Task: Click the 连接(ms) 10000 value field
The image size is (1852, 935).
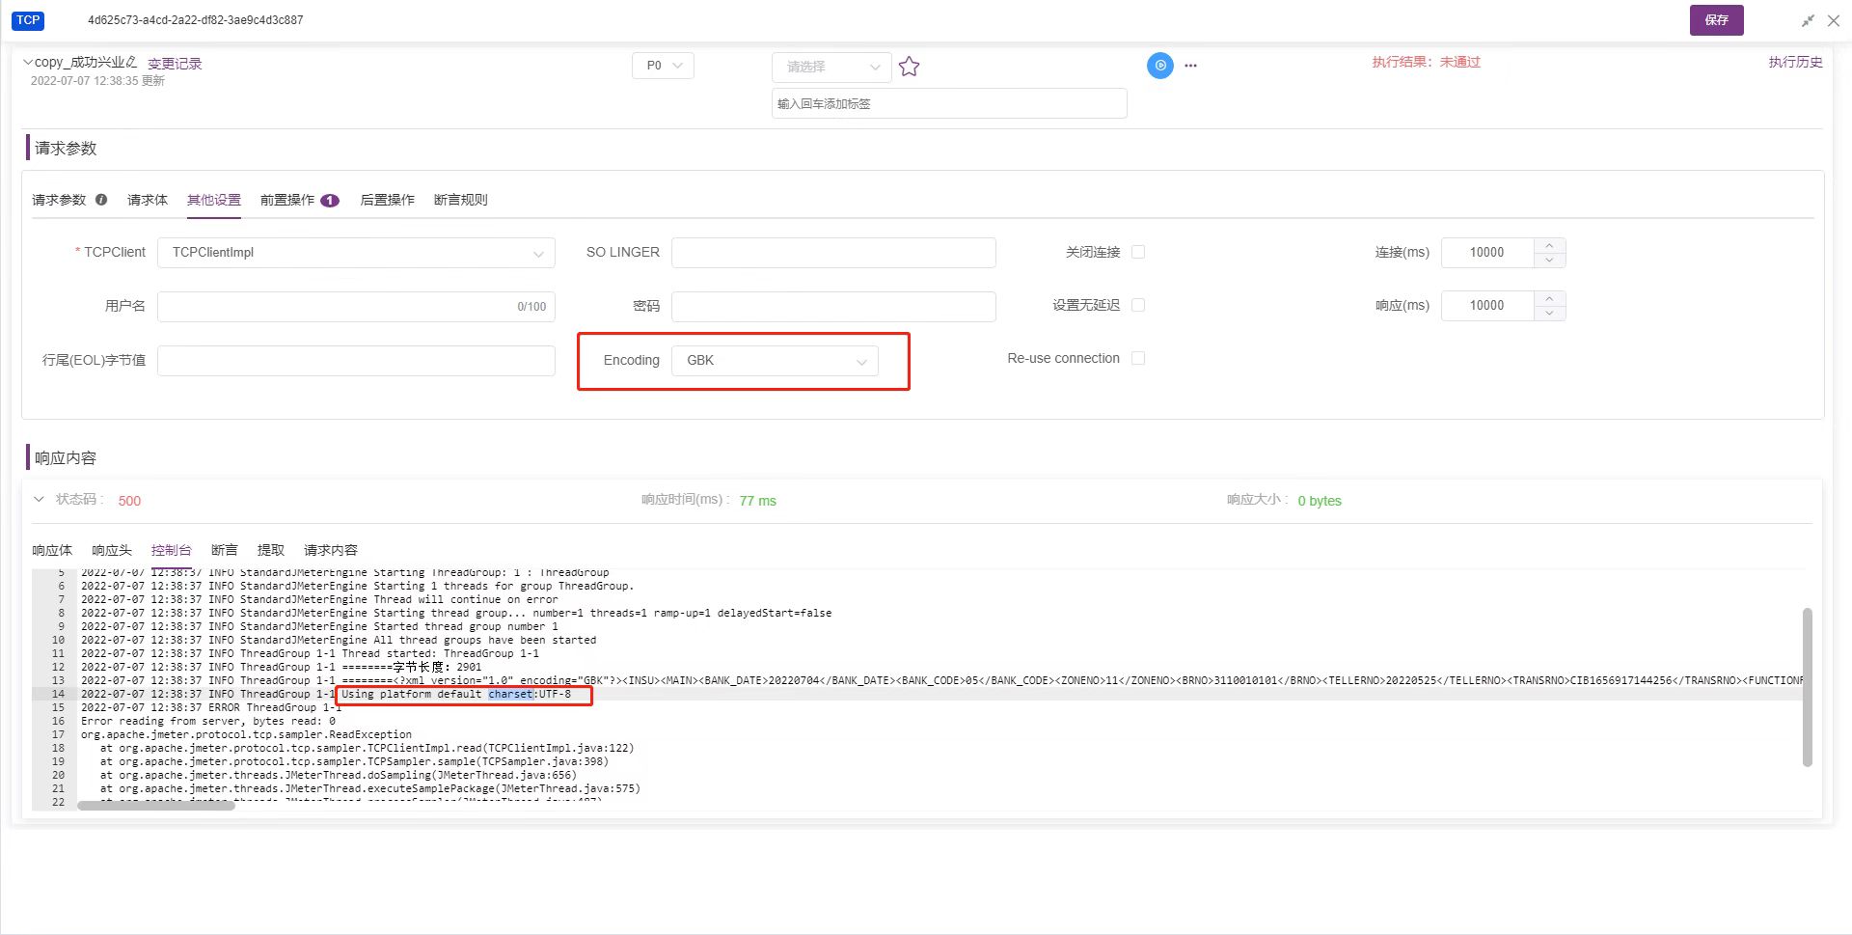Action: (1486, 252)
